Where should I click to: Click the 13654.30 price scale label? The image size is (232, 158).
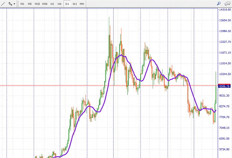(225, 20)
